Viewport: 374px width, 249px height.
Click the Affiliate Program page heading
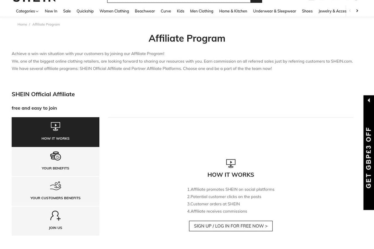pos(187,38)
